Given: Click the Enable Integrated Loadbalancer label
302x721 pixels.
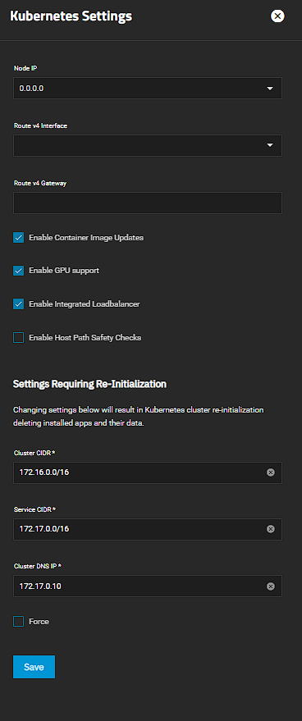Looking at the screenshot, I should (85, 304).
